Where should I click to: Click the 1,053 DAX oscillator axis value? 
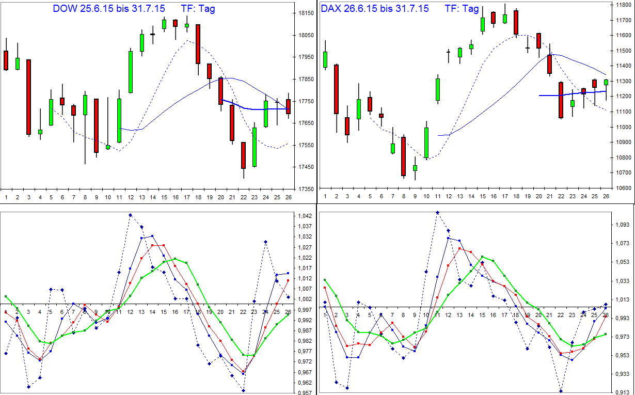click(623, 262)
